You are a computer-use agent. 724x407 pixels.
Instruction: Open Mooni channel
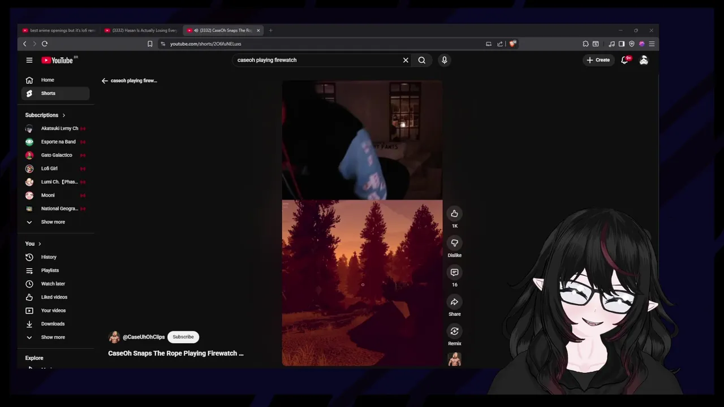55,196
